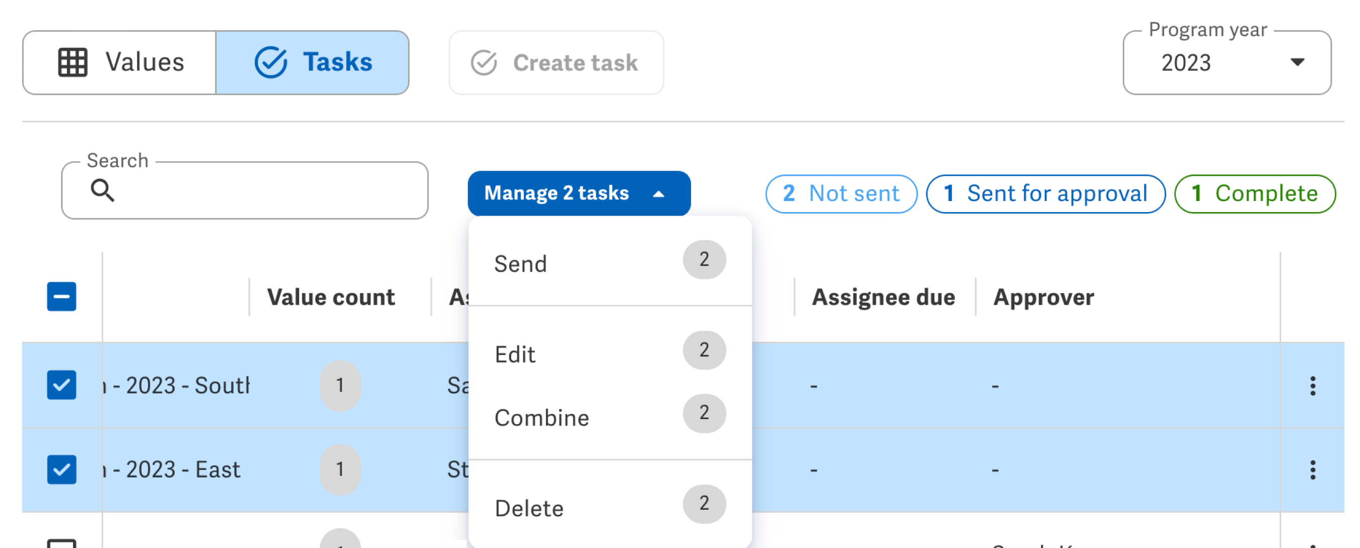1360x548 pixels.
Task: Uncheck the 2023 South row checkbox
Action: (61, 385)
